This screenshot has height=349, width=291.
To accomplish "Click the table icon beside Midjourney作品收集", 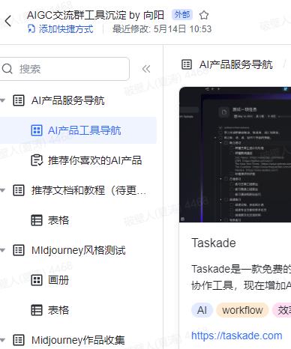I will pyautogui.click(x=19, y=340).
